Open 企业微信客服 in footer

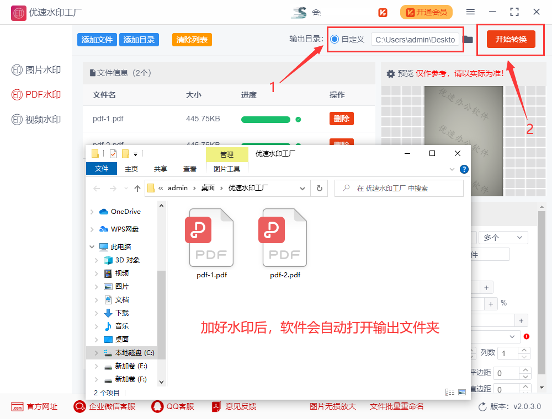[x=104, y=407]
